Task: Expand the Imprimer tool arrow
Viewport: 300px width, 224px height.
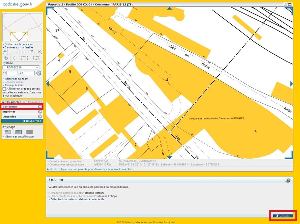Action: (x=40, y=112)
